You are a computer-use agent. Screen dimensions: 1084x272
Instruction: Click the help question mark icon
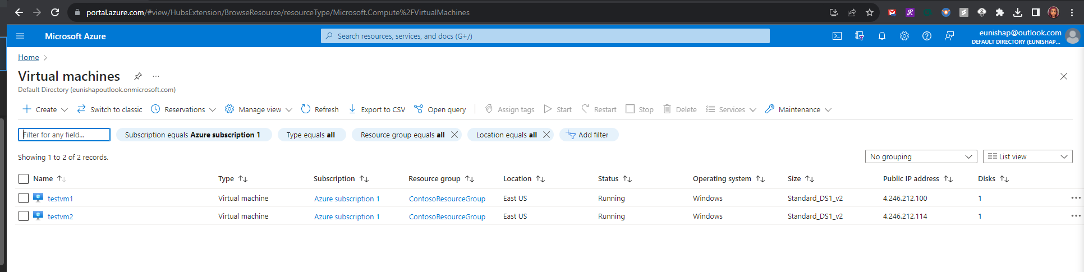coord(926,36)
